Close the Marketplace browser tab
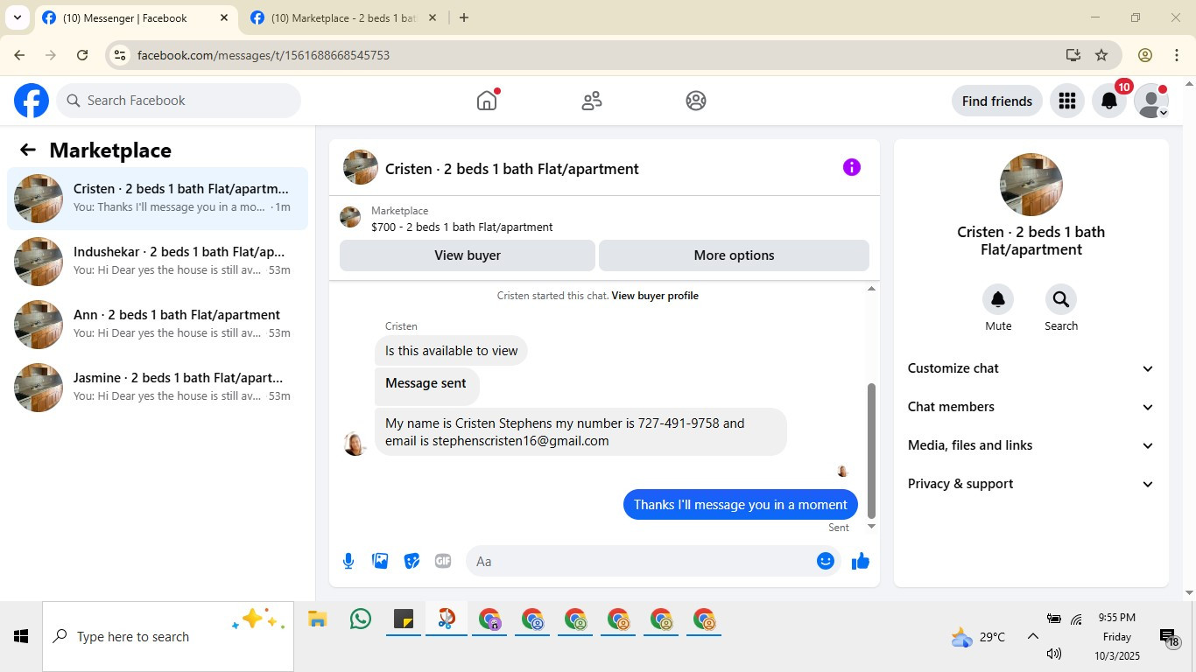The width and height of the screenshot is (1196, 672). click(x=432, y=17)
